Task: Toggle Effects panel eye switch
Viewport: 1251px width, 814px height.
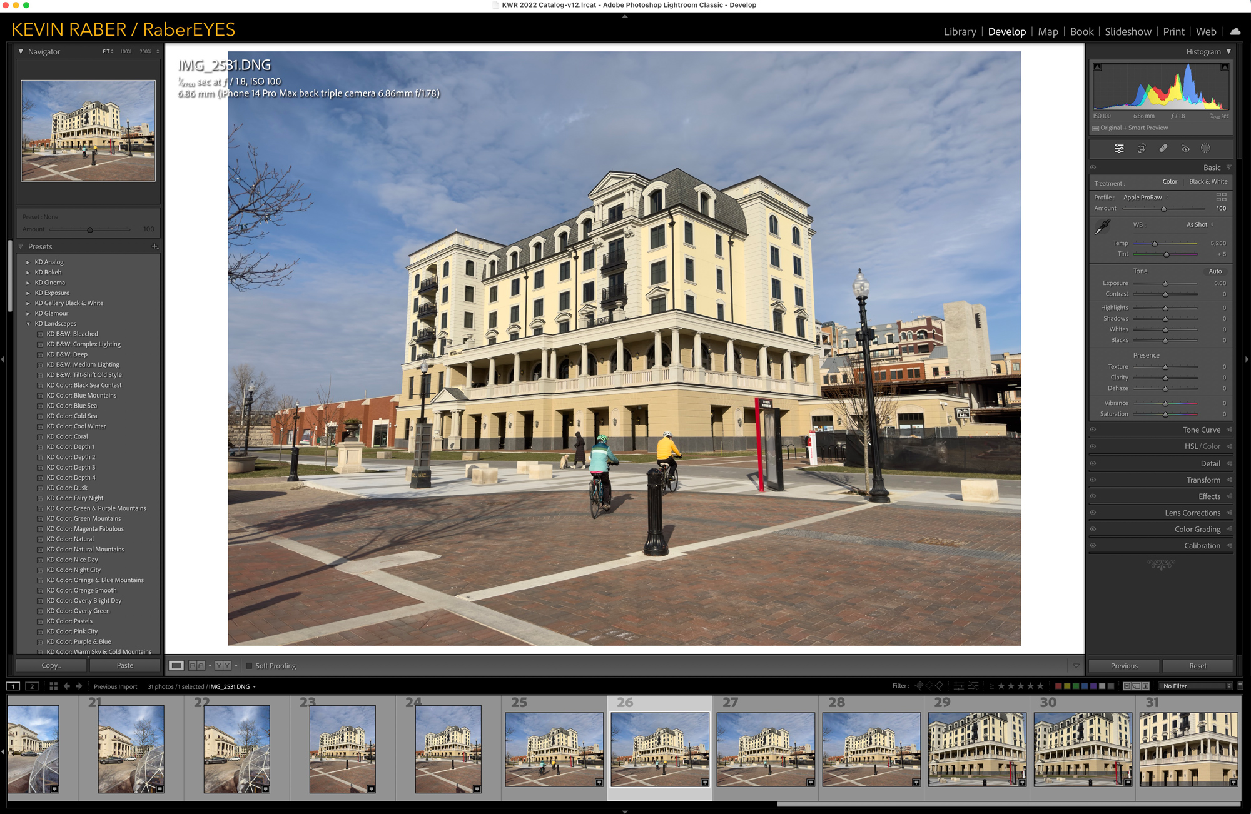Action: 1093,496
